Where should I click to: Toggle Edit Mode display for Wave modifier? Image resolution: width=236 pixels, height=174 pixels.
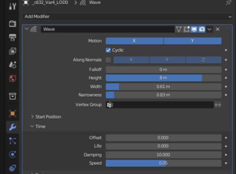[x=187, y=29]
